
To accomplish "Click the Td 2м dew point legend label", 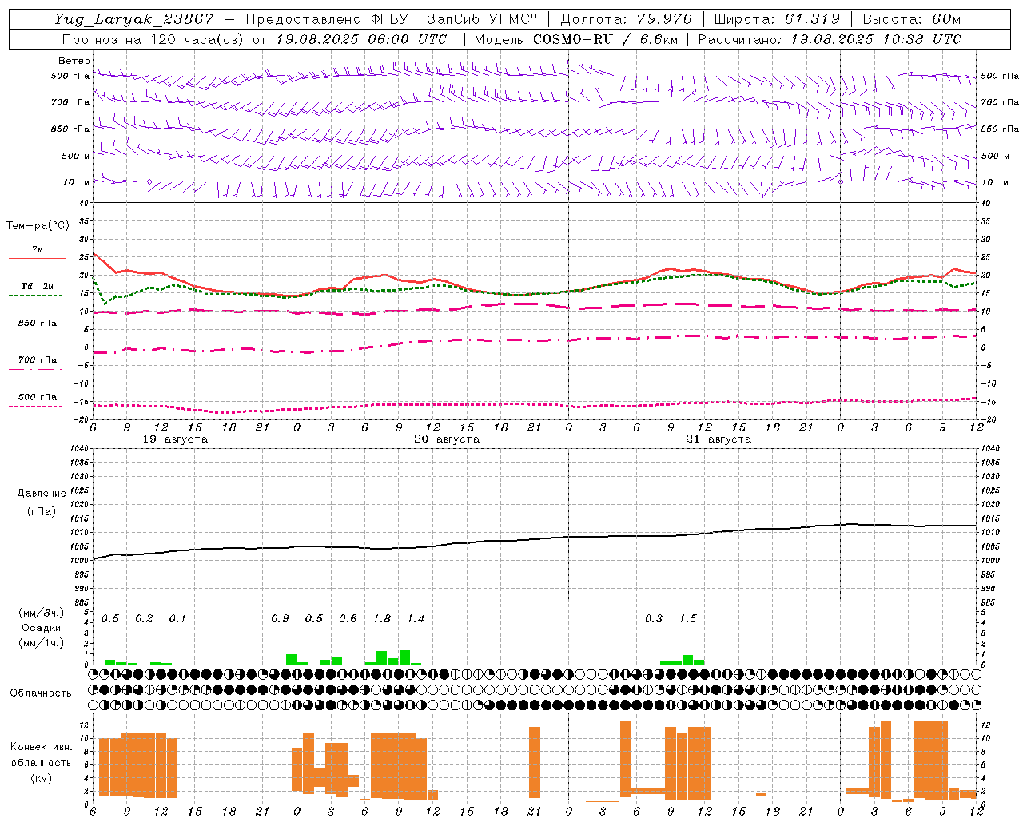I will pos(38,286).
